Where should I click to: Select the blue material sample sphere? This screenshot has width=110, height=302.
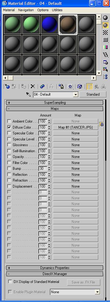coord(50,25)
